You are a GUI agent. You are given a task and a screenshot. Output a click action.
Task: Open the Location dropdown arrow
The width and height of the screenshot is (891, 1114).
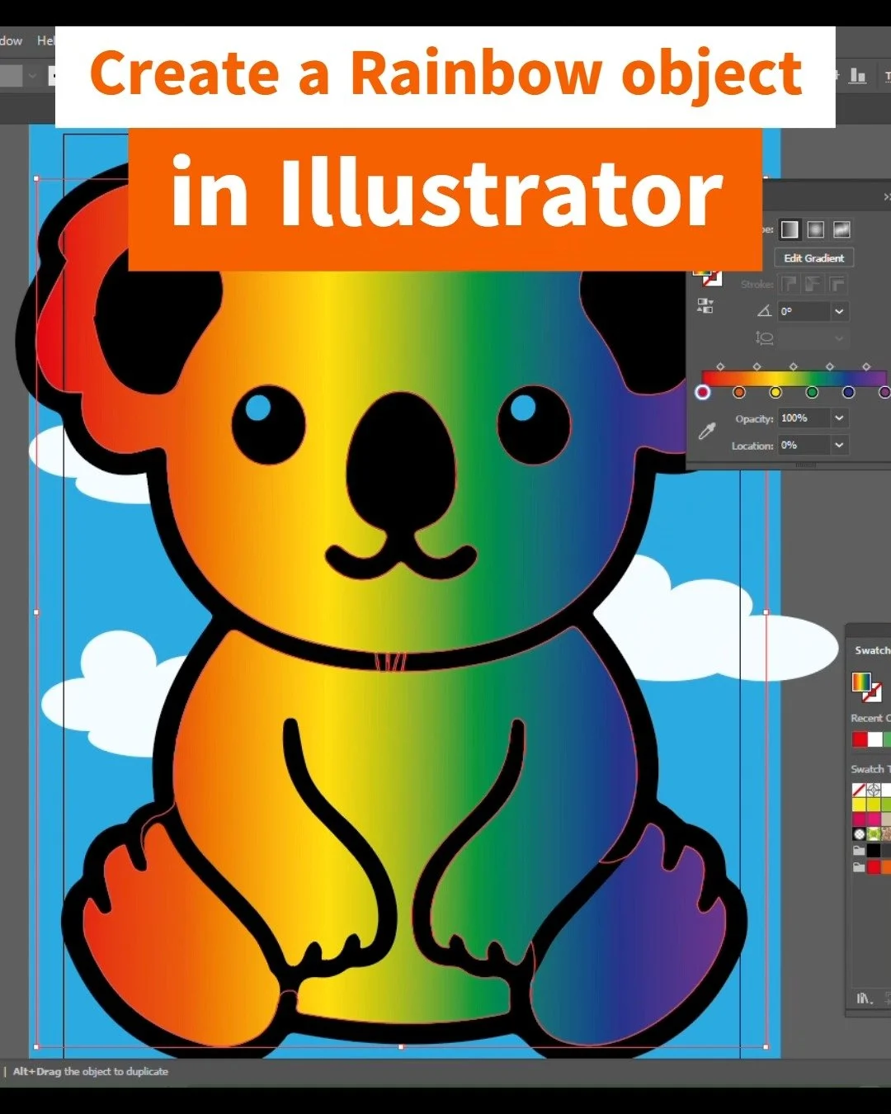(839, 446)
